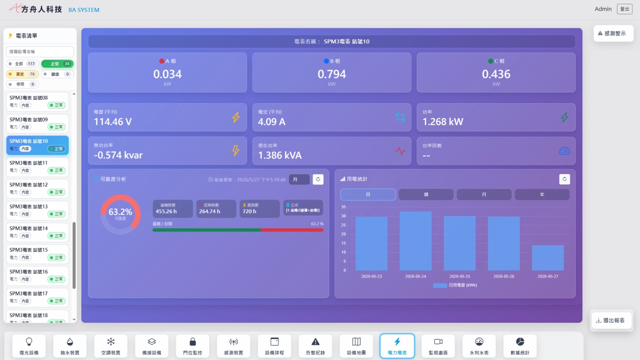Screen dimensions: 640x360
Task: Refresh the 可靠度分析 panel
Action: (x=318, y=179)
